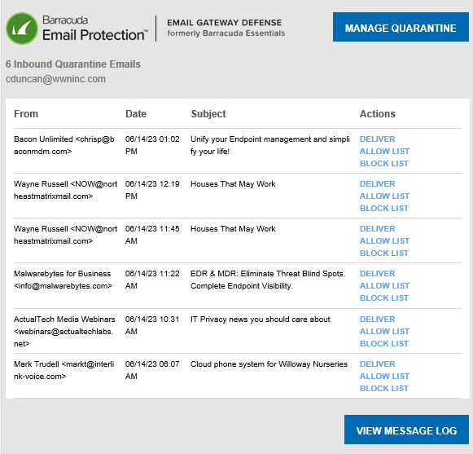
Task: Click the 06/14/23 08:07 AM date cell
Action: tap(152, 370)
